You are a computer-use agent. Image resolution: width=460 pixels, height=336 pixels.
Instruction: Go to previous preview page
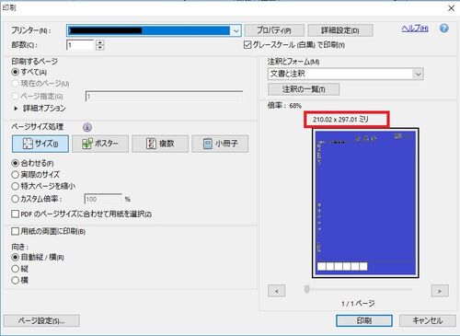click(x=277, y=291)
